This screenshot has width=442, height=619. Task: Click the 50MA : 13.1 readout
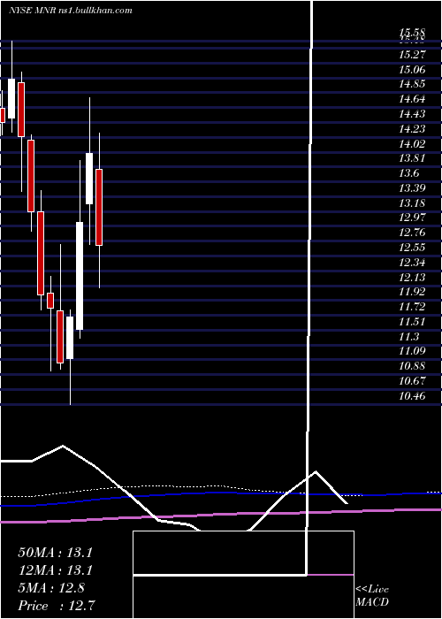tap(55, 553)
